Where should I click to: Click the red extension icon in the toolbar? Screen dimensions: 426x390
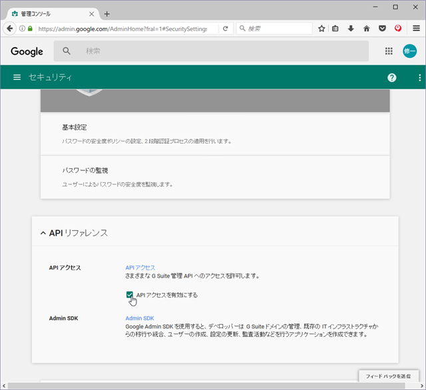pyautogui.click(x=398, y=28)
